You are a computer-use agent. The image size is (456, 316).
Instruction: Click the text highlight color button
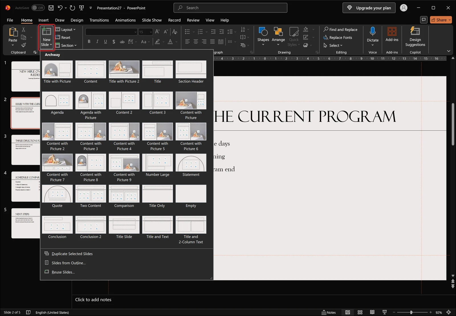pos(157,42)
